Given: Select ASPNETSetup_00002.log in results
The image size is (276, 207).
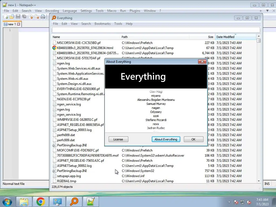Looking at the screenshot, I should pyautogui.click(x=74, y=166).
